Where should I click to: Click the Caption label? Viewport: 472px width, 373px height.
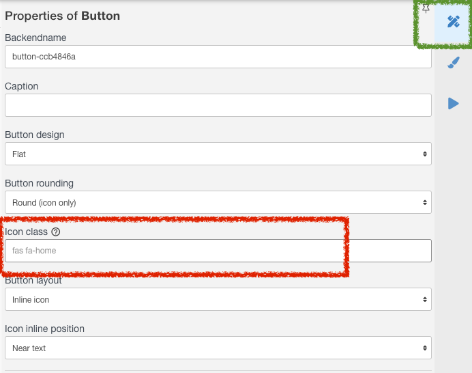coord(22,86)
